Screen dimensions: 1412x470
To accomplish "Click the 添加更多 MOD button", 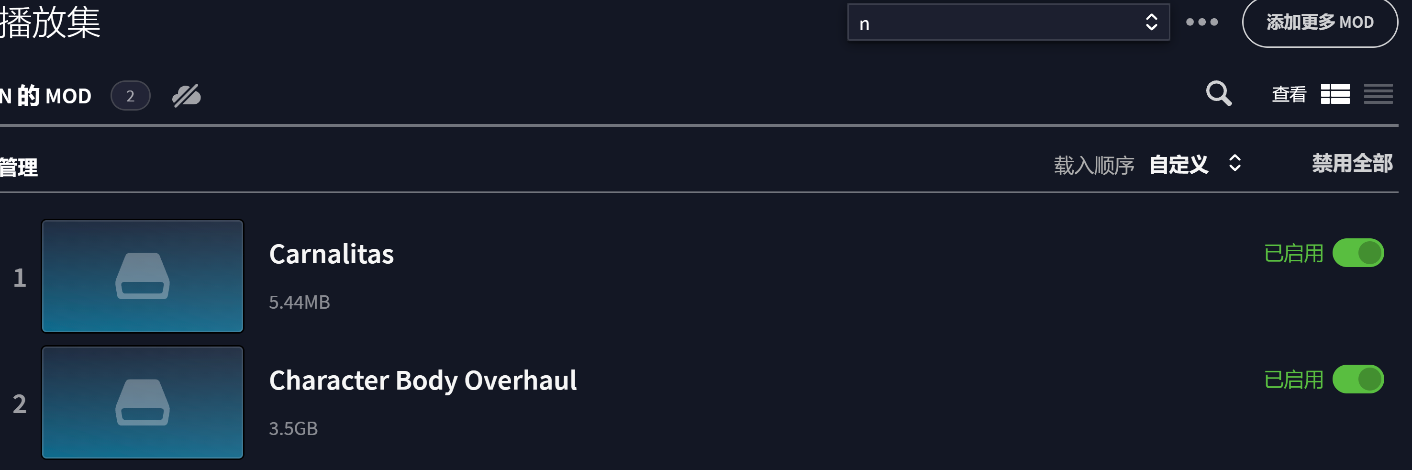I will [x=1319, y=22].
